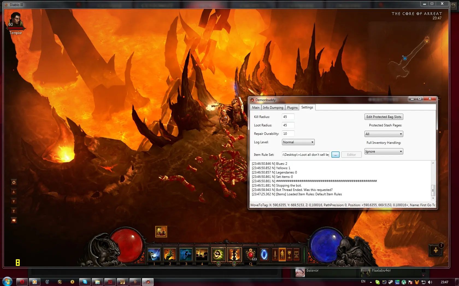Select the Settings tab
The image size is (459, 286).
tap(307, 107)
